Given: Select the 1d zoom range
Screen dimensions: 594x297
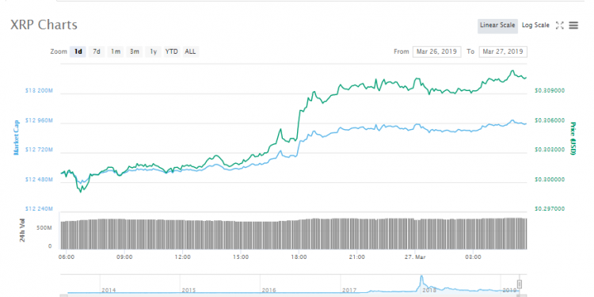Looking at the screenshot, I should pyautogui.click(x=78, y=51).
